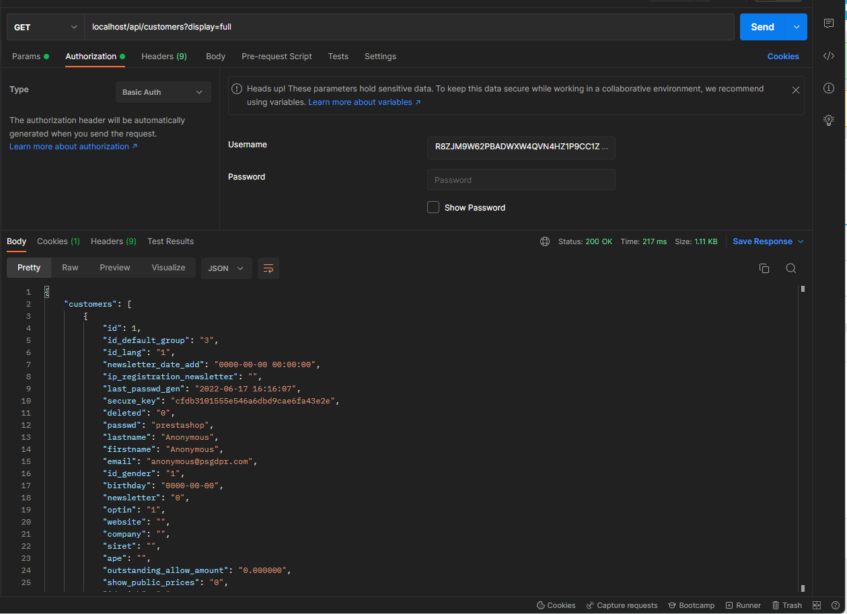This screenshot has height=614, width=847.
Task: Open the Learn more about variables link
Action: [361, 102]
